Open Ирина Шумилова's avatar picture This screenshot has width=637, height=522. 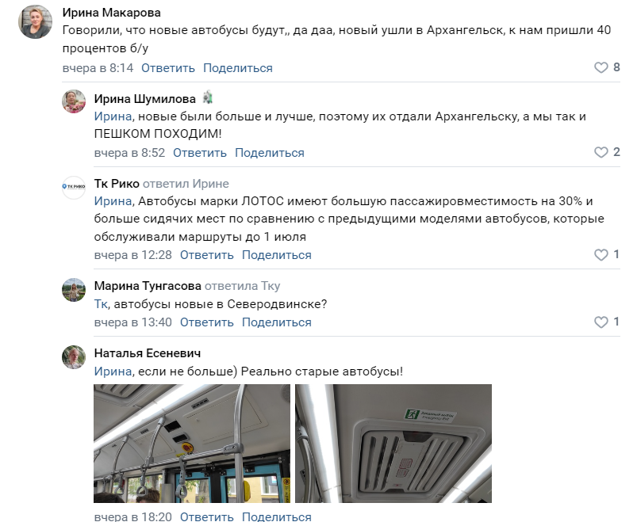[74, 101]
